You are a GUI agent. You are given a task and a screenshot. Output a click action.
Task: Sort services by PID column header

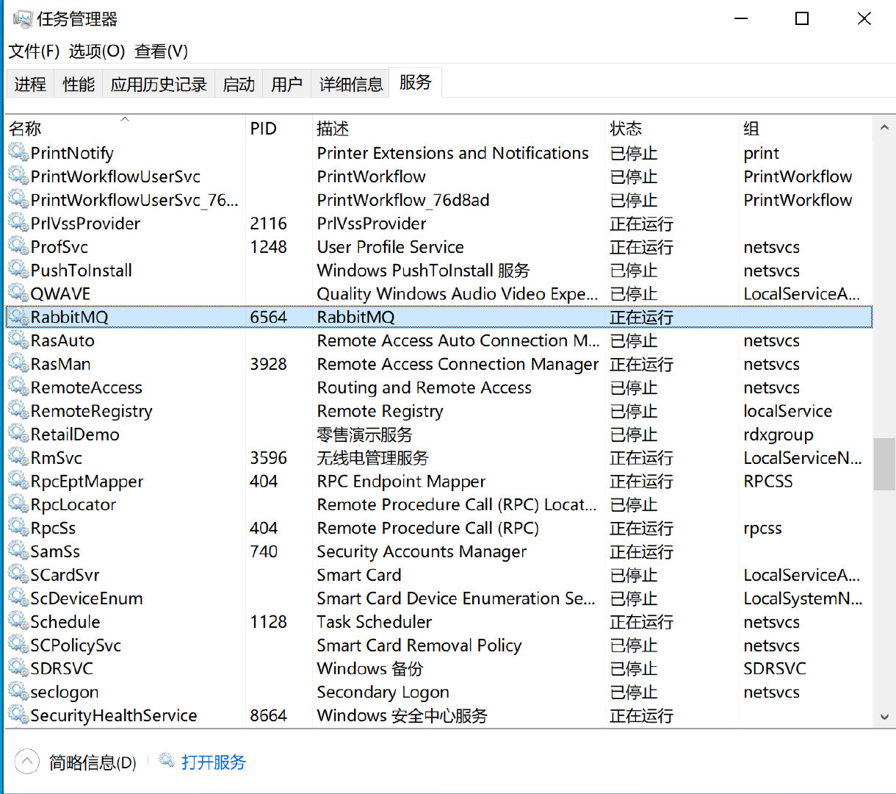tap(279, 129)
